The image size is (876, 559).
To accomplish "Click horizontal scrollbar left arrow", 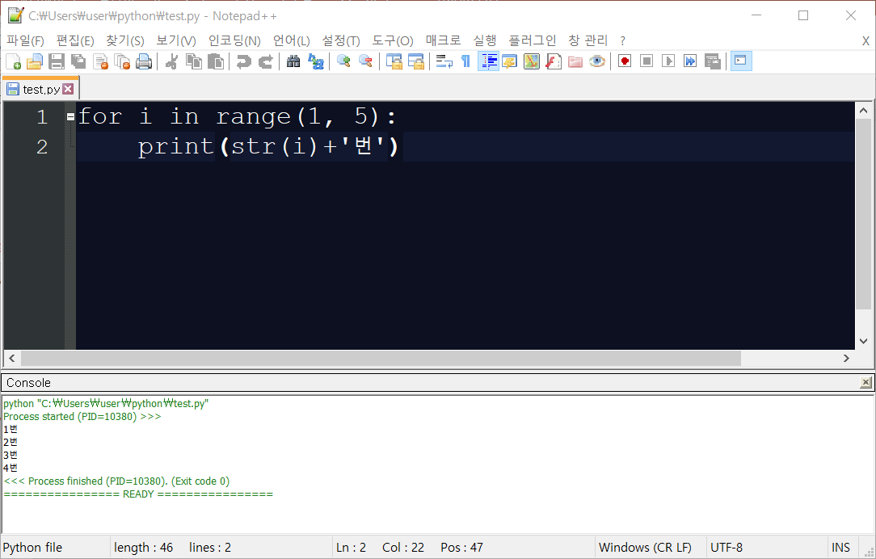I will click(x=12, y=358).
